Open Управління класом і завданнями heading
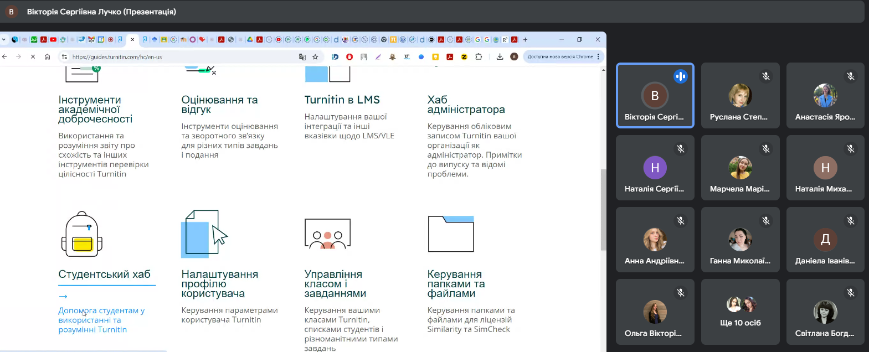The image size is (869, 352). tap(335, 283)
